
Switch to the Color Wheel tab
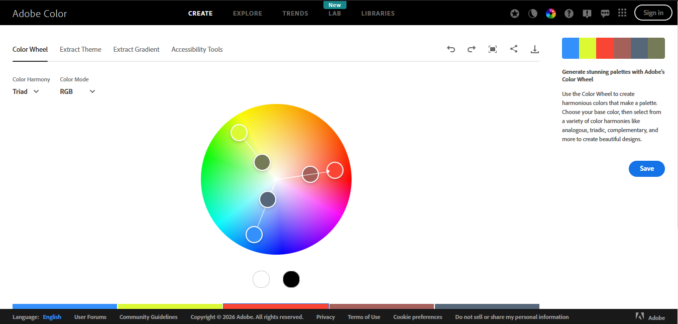pyautogui.click(x=30, y=49)
